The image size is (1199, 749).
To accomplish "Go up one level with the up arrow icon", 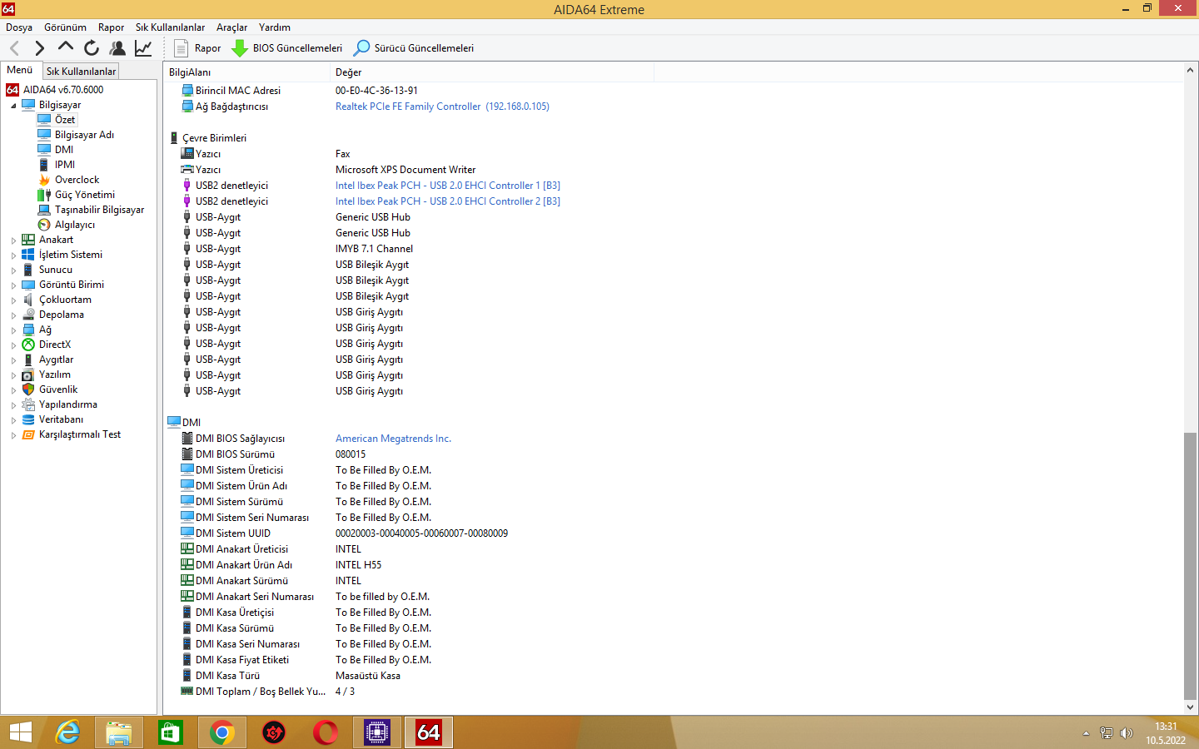I will point(65,47).
